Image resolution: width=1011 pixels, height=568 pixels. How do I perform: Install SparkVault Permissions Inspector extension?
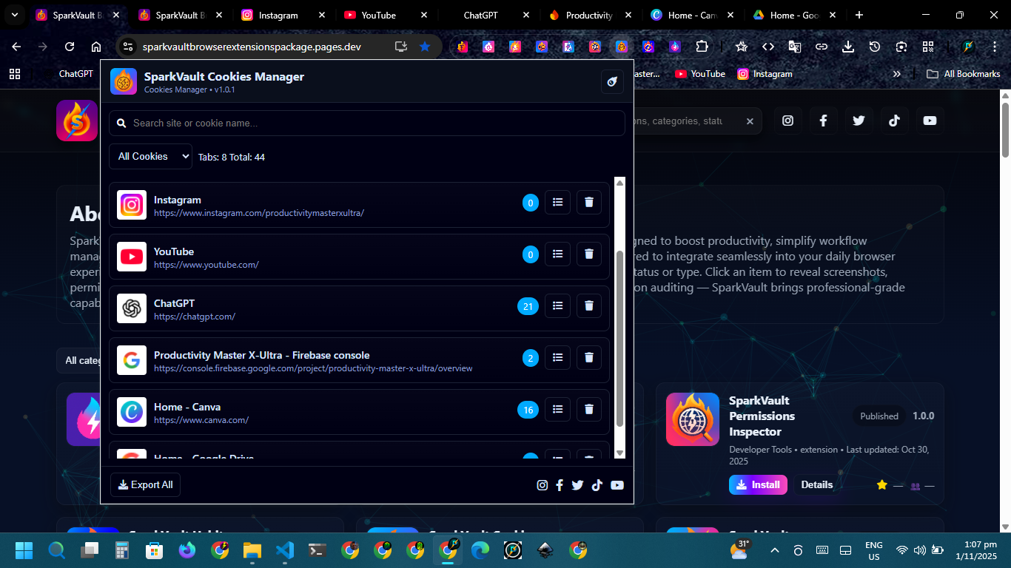coord(758,485)
